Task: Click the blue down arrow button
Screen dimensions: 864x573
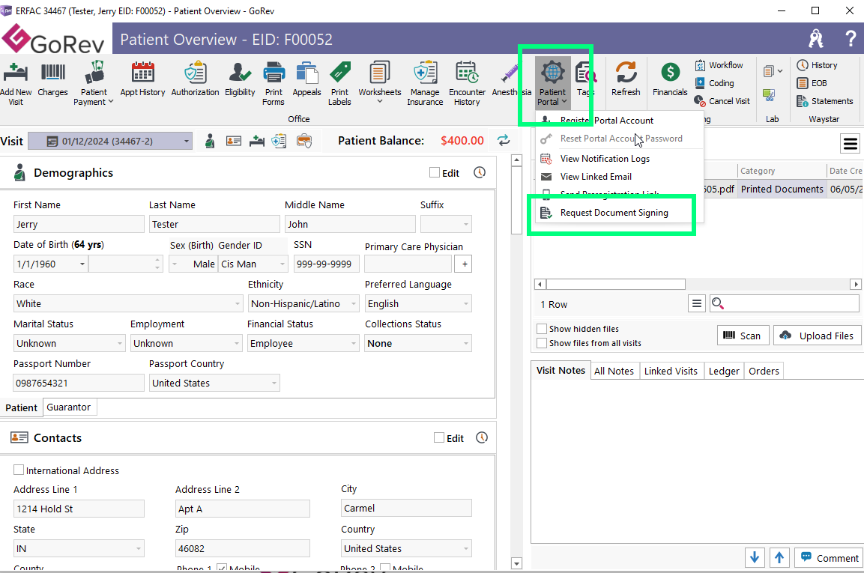Action: [x=755, y=557]
